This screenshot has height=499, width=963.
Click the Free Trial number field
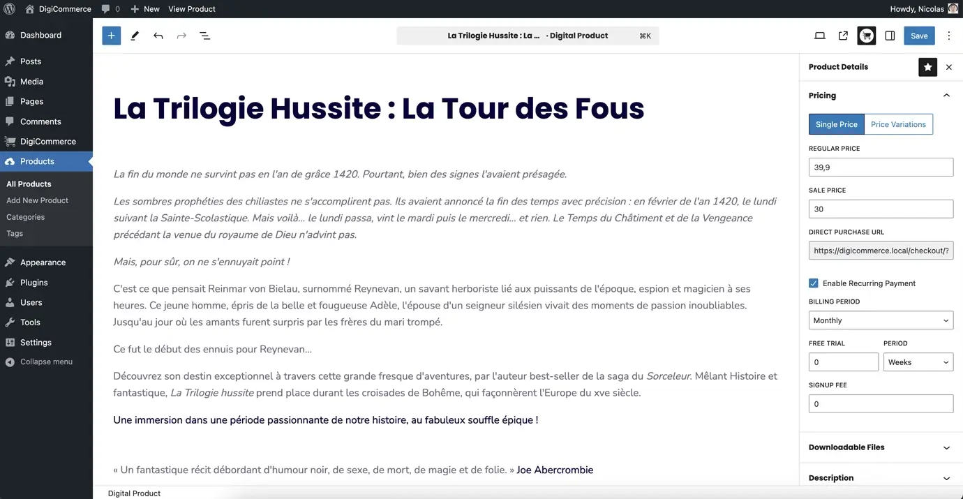pyautogui.click(x=843, y=362)
